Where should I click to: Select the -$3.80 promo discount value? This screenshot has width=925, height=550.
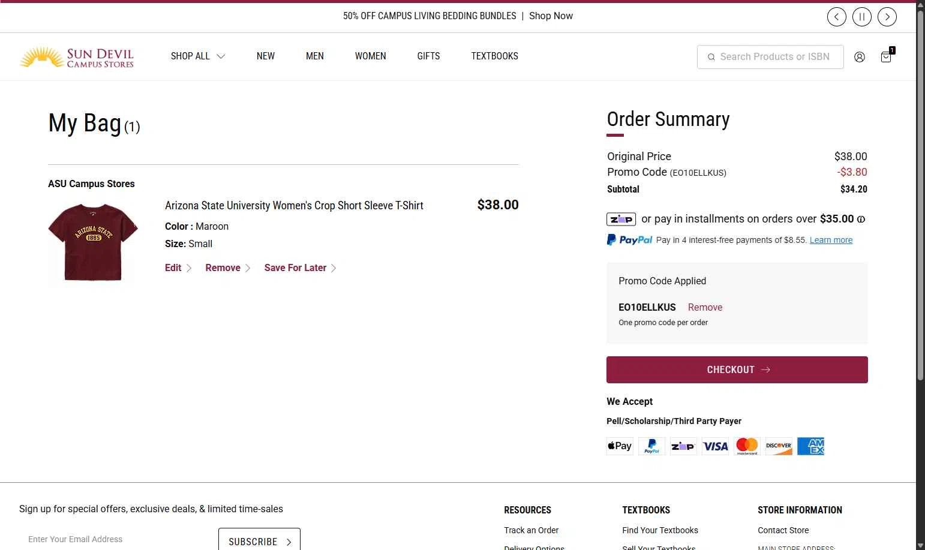(x=852, y=172)
